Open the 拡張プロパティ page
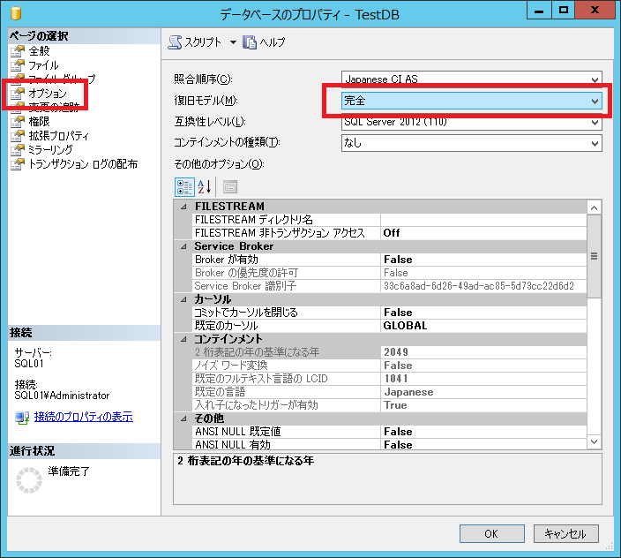The width and height of the screenshot is (621, 558). (x=58, y=135)
